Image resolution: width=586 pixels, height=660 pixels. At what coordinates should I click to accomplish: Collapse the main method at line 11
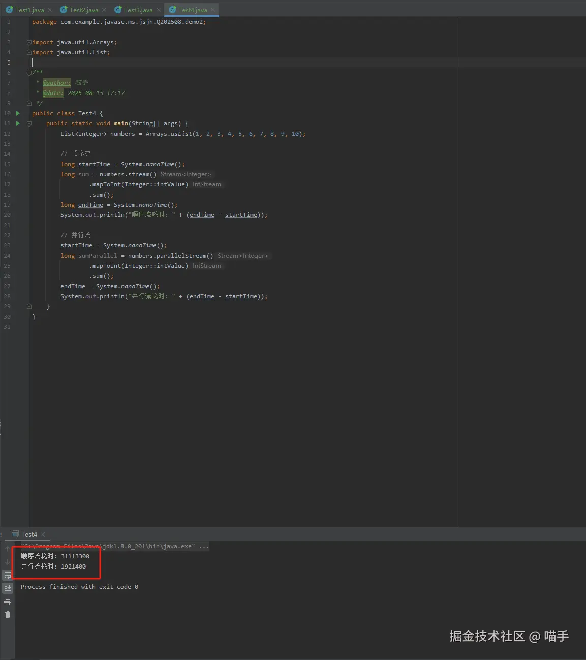(x=29, y=123)
